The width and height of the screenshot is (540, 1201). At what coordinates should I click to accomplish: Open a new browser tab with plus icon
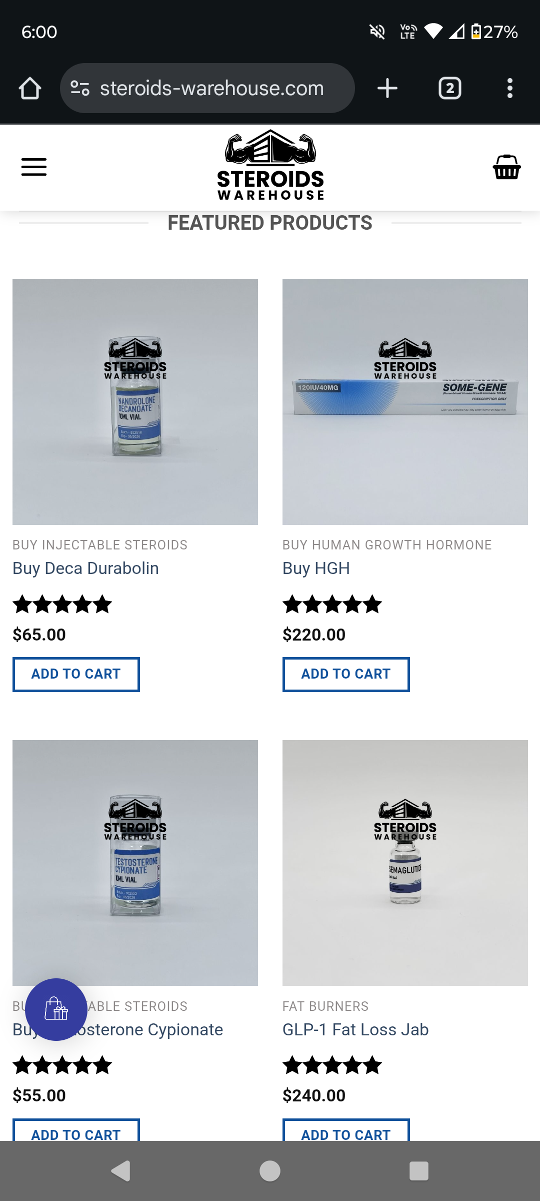point(387,88)
